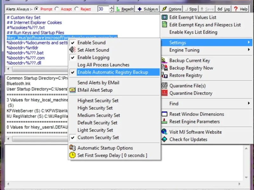Choose High Security Set

point(114,108)
